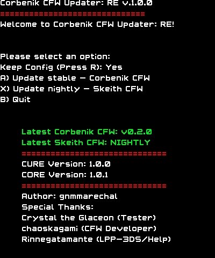Click the Rinnegatamante (LPP-3DS/Help) credit
This screenshot has height=258, width=215.
click(x=96, y=240)
